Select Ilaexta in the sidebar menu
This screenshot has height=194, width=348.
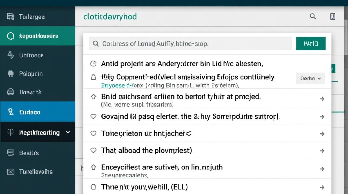click(11, 92)
